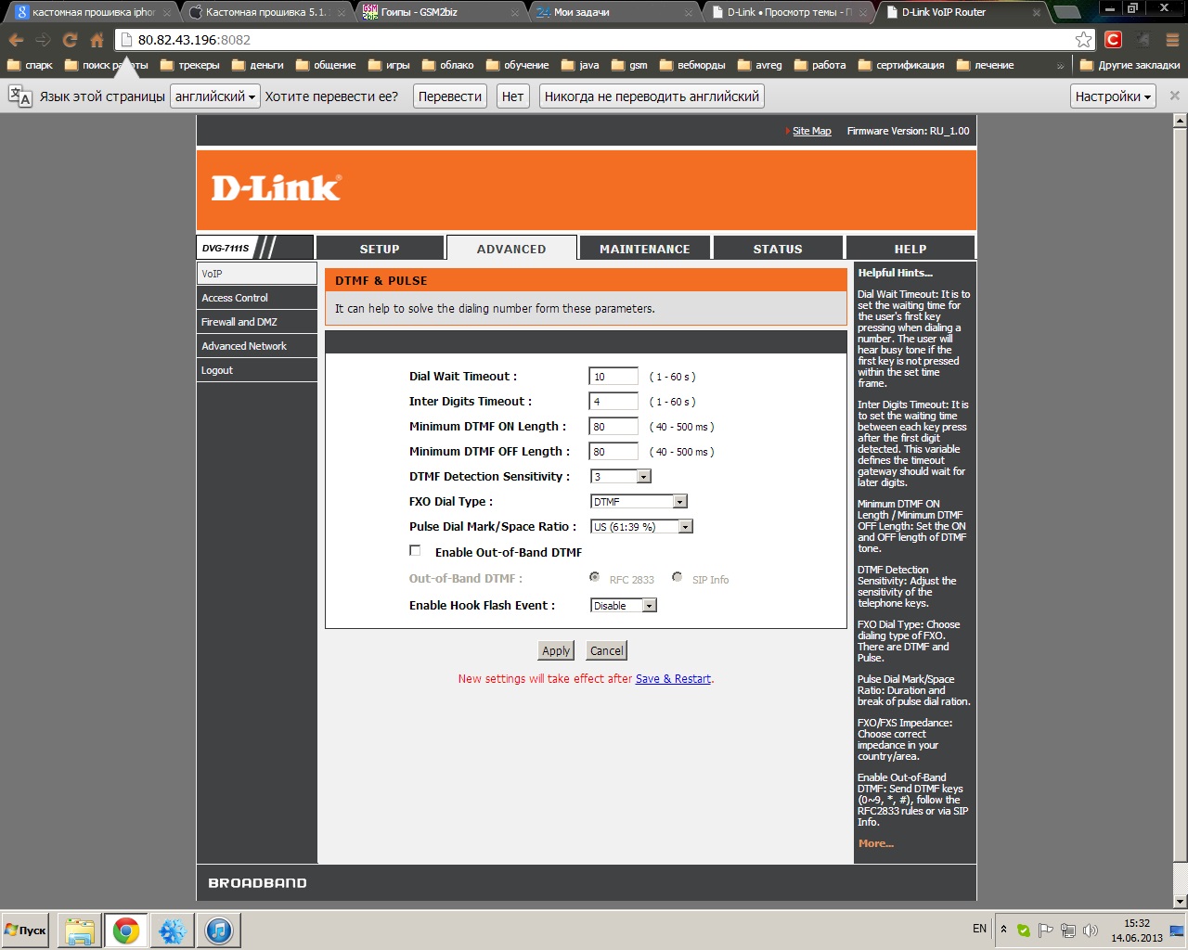The height and width of the screenshot is (950, 1188).
Task: Open the 'обучение' bookmarks folder
Action: click(x=518, y=65)
